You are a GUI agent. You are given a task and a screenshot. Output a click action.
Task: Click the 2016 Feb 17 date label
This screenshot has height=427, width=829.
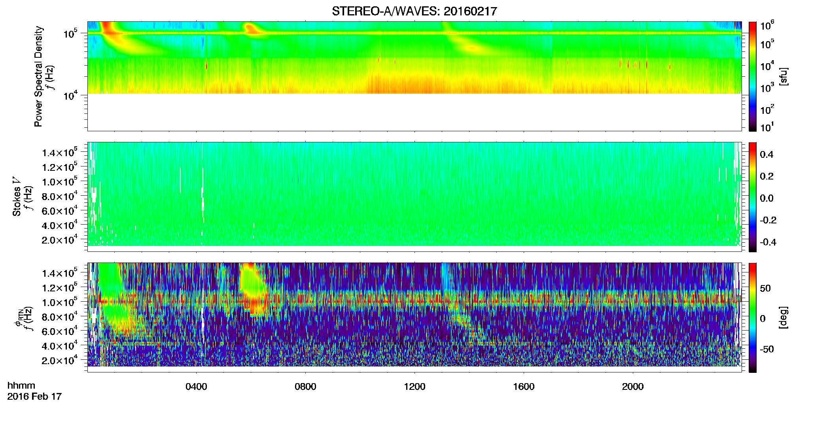(x=34, y=396)
